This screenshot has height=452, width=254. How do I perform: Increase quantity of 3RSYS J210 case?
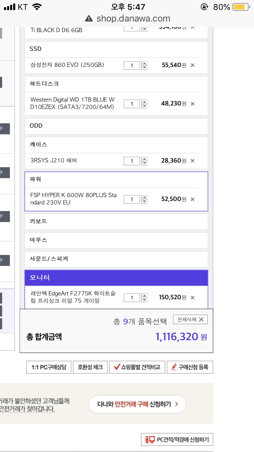point(144,159)
